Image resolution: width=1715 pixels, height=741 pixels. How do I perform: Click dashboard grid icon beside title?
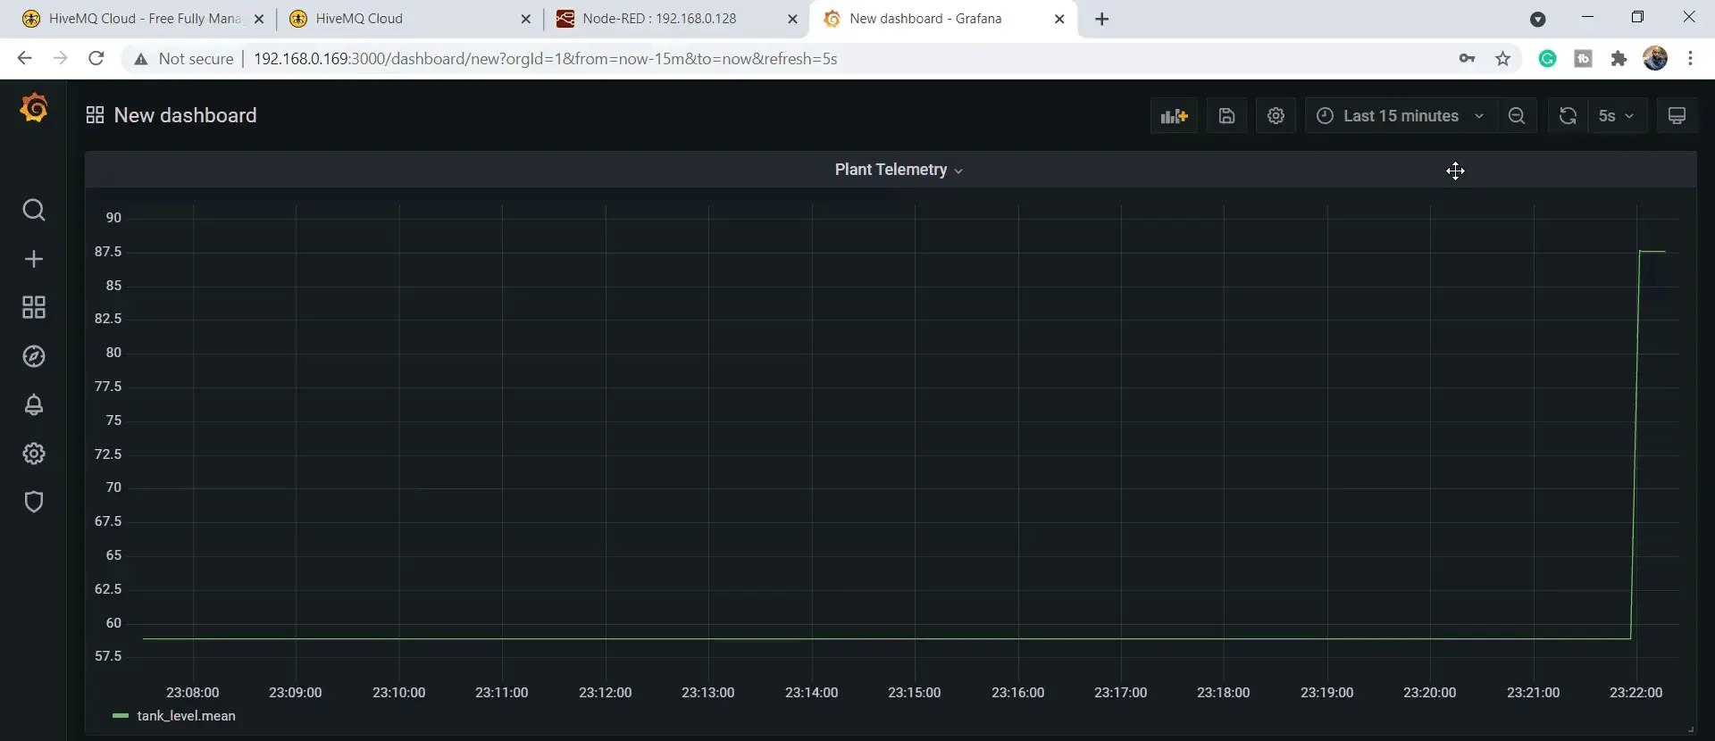tap(95, 115)
